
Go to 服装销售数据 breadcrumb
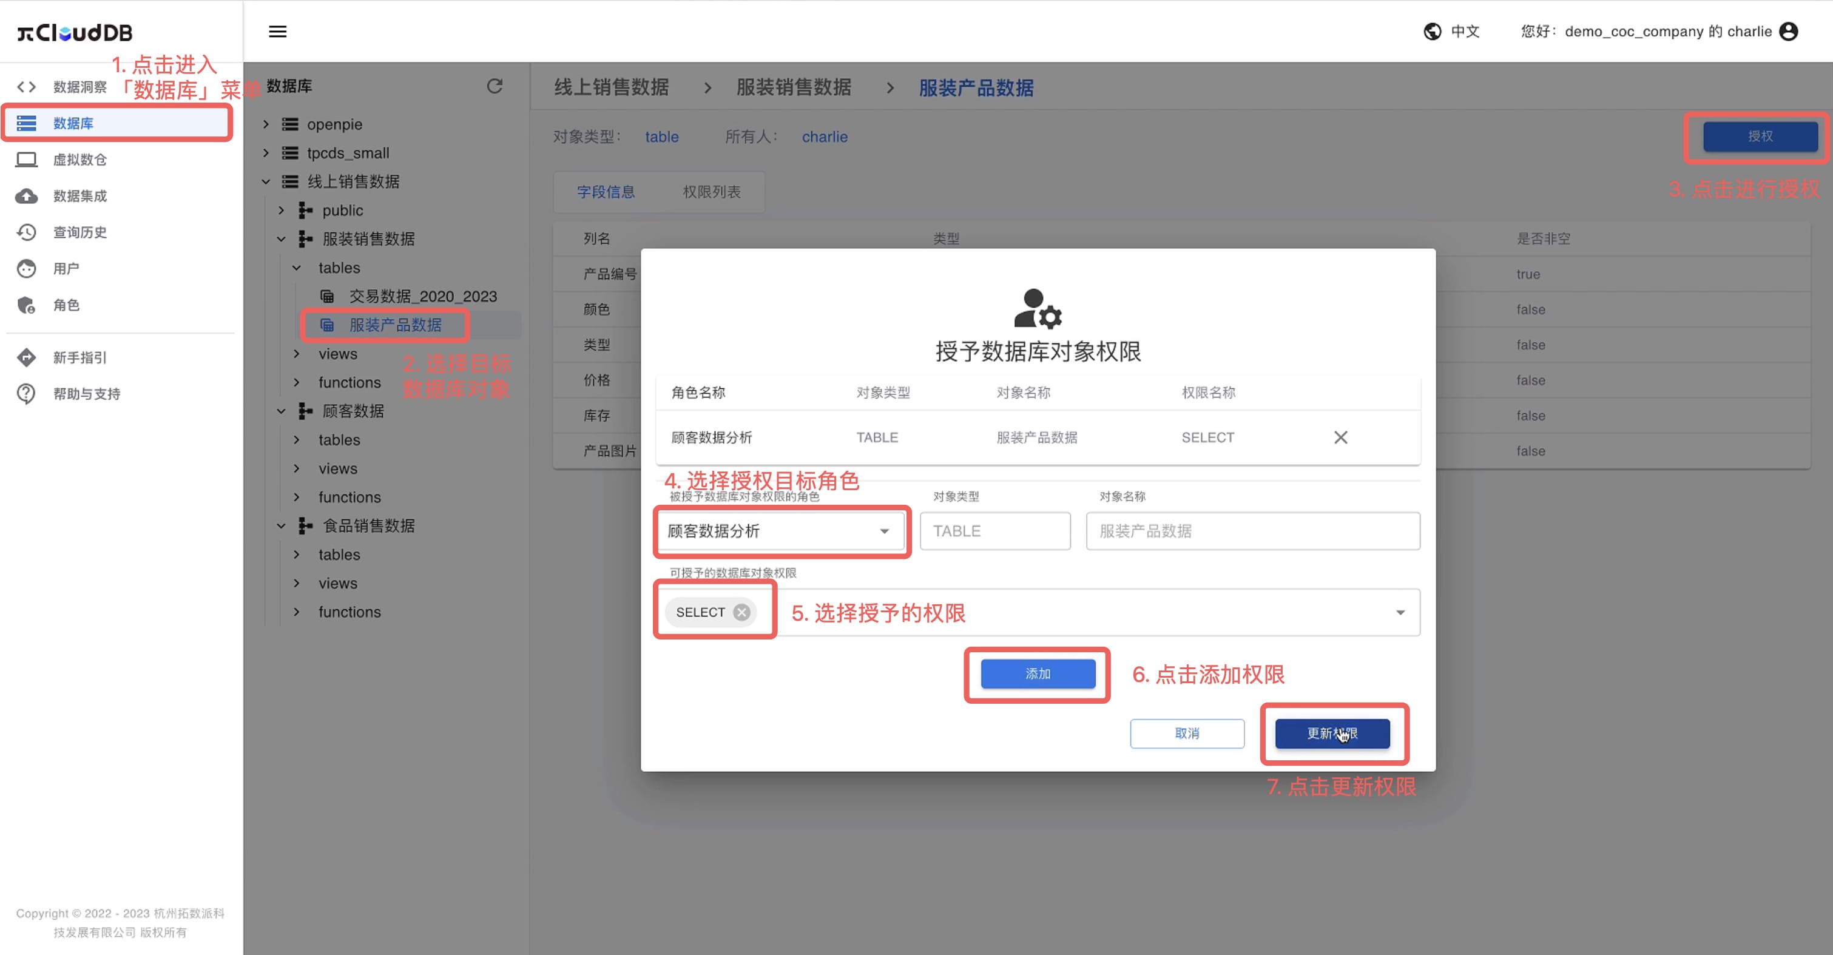(x=794, y=87)
